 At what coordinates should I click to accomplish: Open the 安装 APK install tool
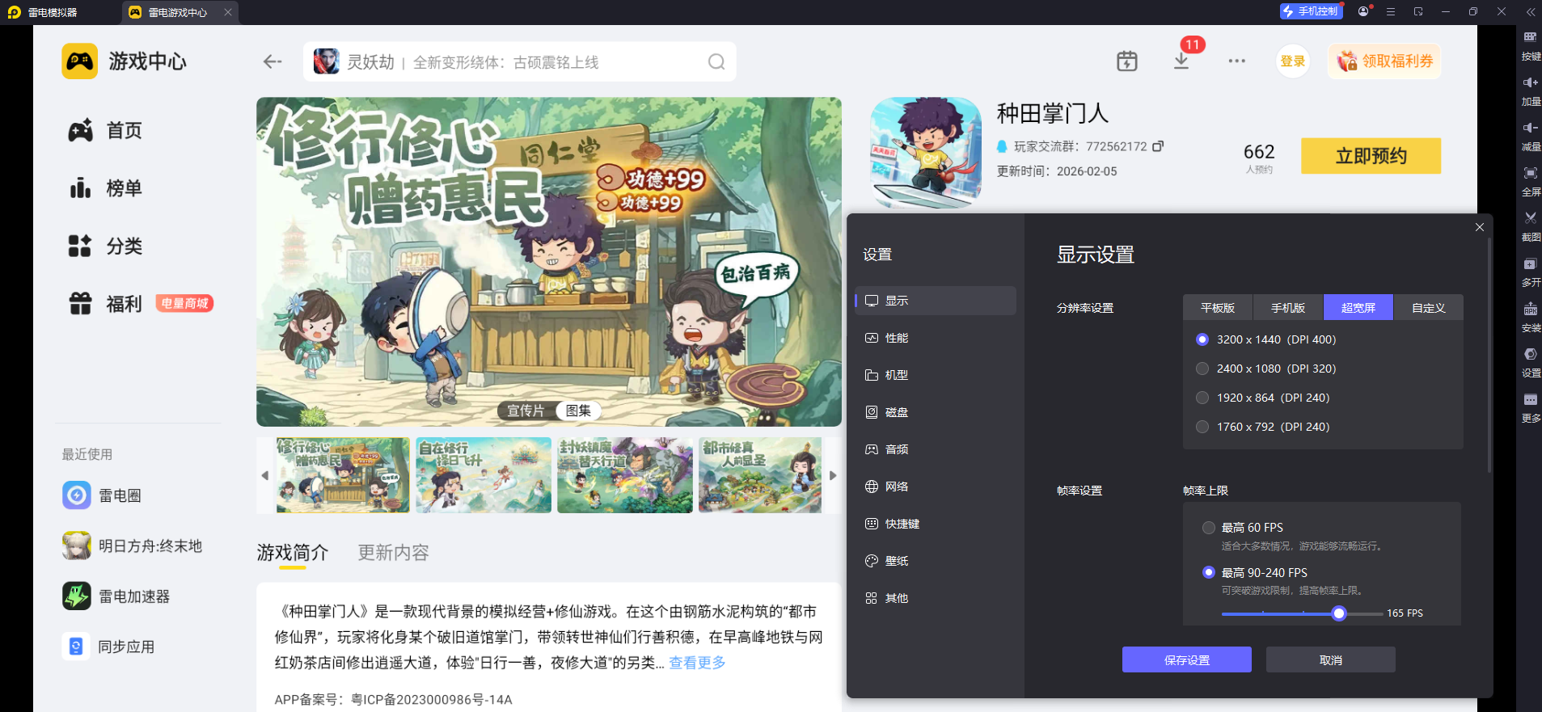tap(1531, 318)
